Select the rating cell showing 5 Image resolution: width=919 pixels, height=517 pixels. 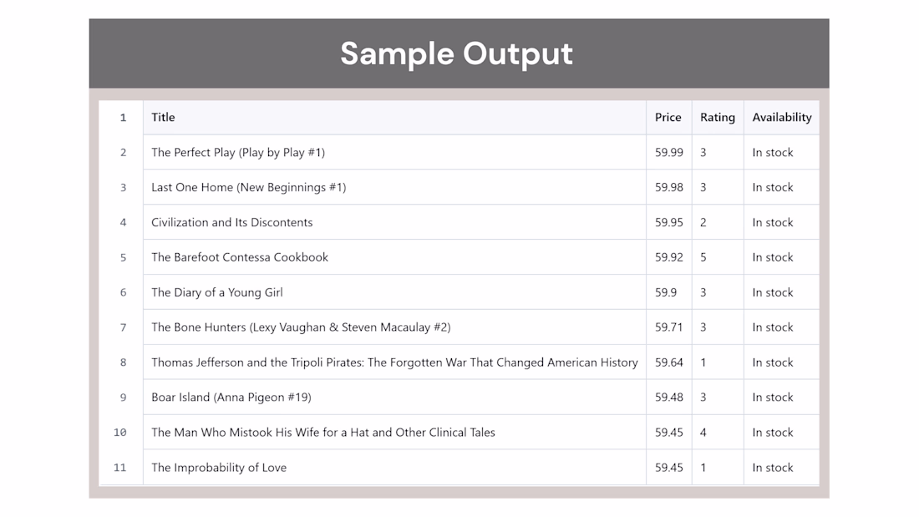coord(718,257)
